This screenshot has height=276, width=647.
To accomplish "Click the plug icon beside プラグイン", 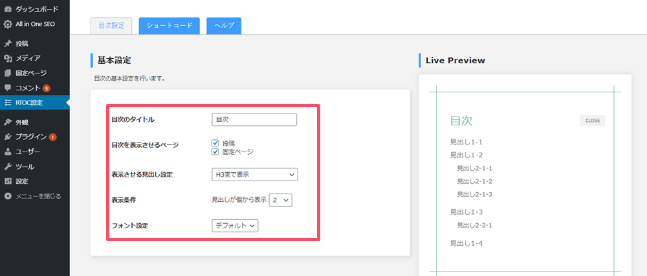I will 7,137.
